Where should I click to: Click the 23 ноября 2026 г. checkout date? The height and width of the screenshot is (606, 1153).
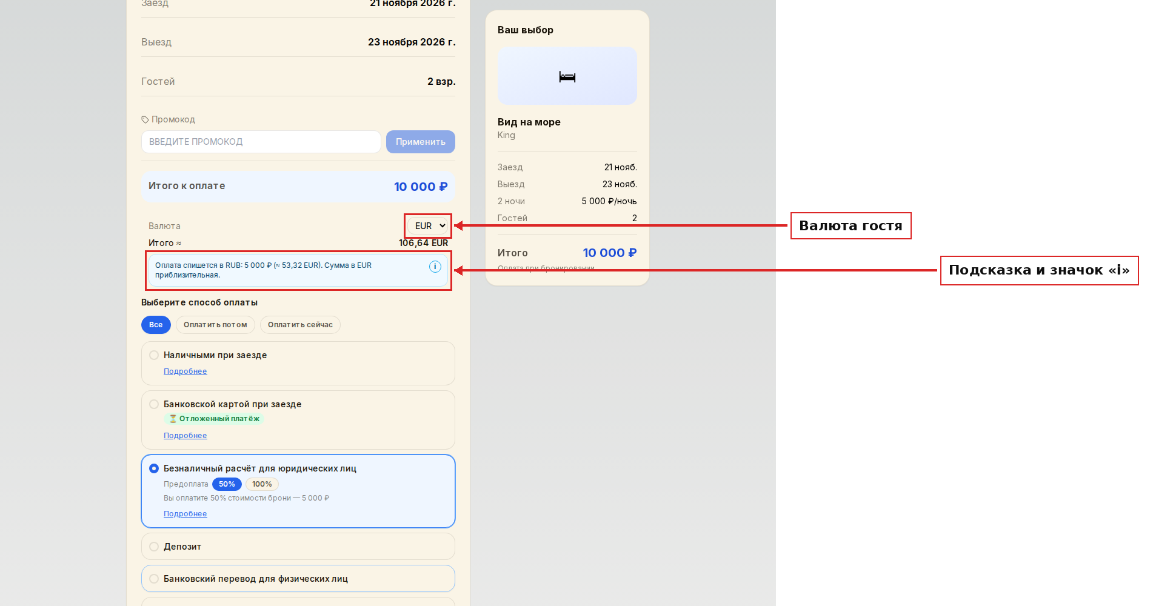[x=412, y=42]
